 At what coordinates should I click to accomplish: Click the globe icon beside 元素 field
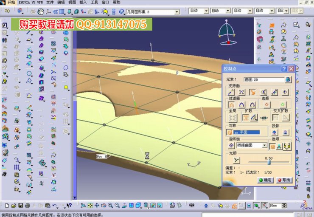point(289,79)
